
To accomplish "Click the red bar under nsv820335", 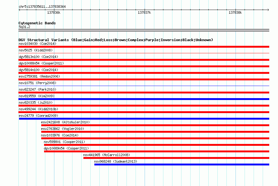I will pyautogui.click(x=144, y=106).
